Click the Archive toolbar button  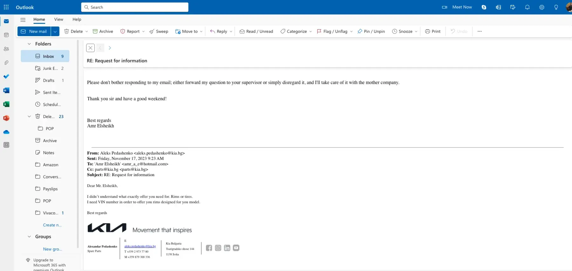tap(103, 31)
